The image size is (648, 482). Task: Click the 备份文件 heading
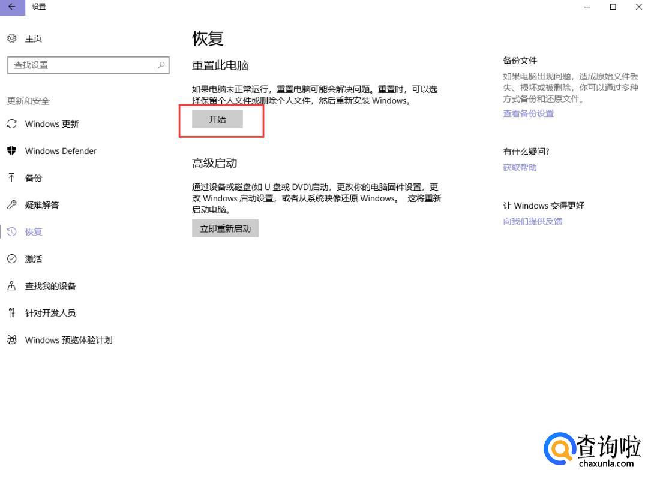pyautogui.click(x=520, y=61)
